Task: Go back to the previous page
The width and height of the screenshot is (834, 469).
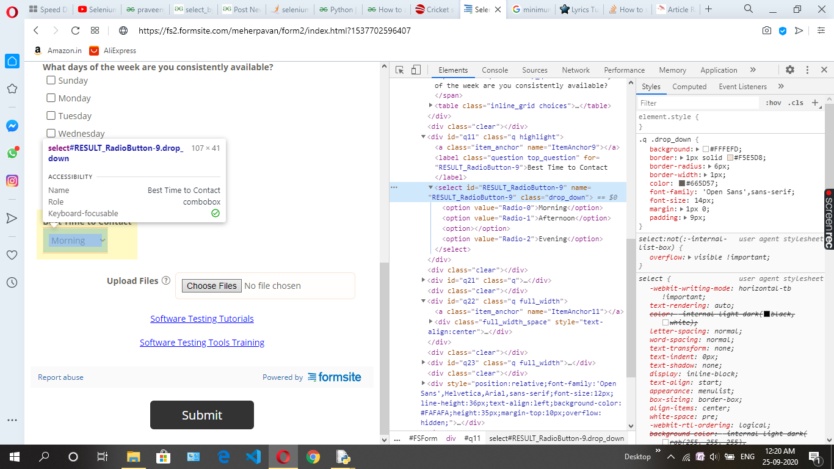Action: [36, 31]
